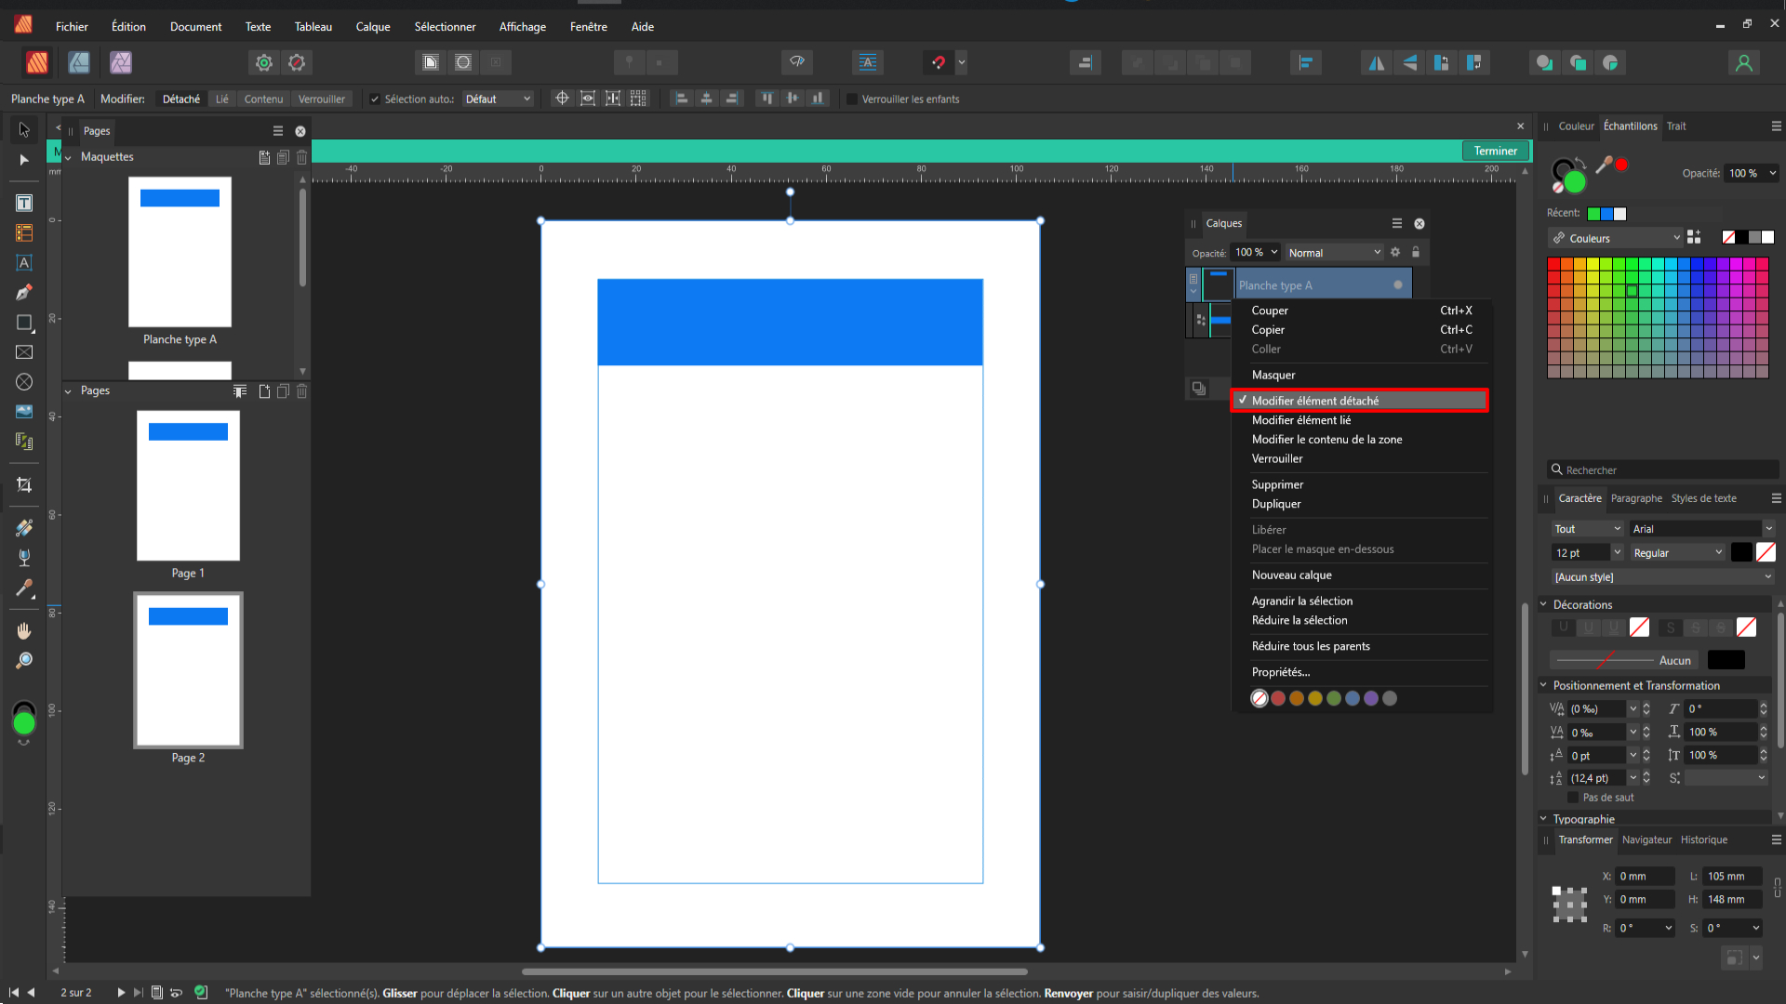Select the Frame Text tool
The height and width of the screenshot is (1004, 1786).
[24, 203]
